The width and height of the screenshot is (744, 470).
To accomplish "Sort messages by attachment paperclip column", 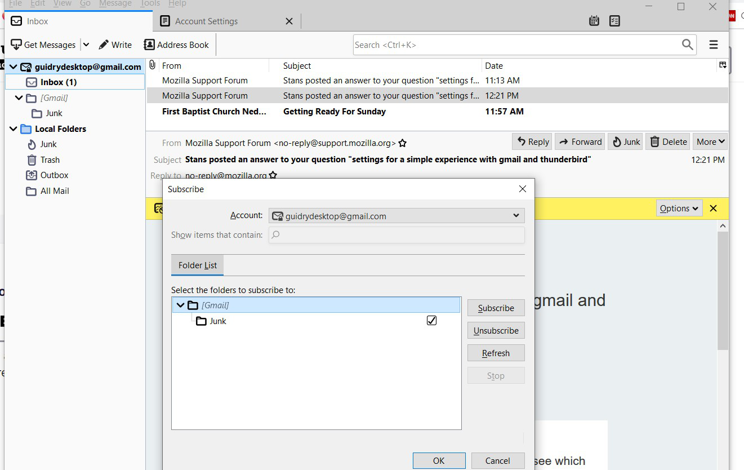I will pyautogui.click(x=152, y=65).
